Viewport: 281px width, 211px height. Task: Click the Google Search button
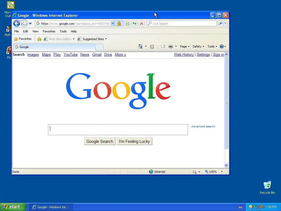click(x=100, y=141)
